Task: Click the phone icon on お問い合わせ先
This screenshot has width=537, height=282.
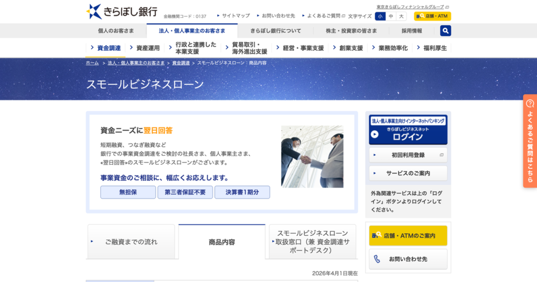Action: pos(377,259)
